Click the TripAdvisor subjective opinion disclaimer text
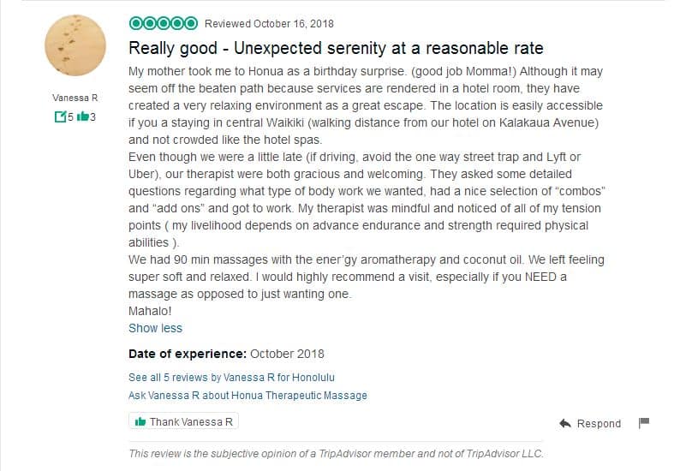 pyautogui.click(x=336, y=454)
